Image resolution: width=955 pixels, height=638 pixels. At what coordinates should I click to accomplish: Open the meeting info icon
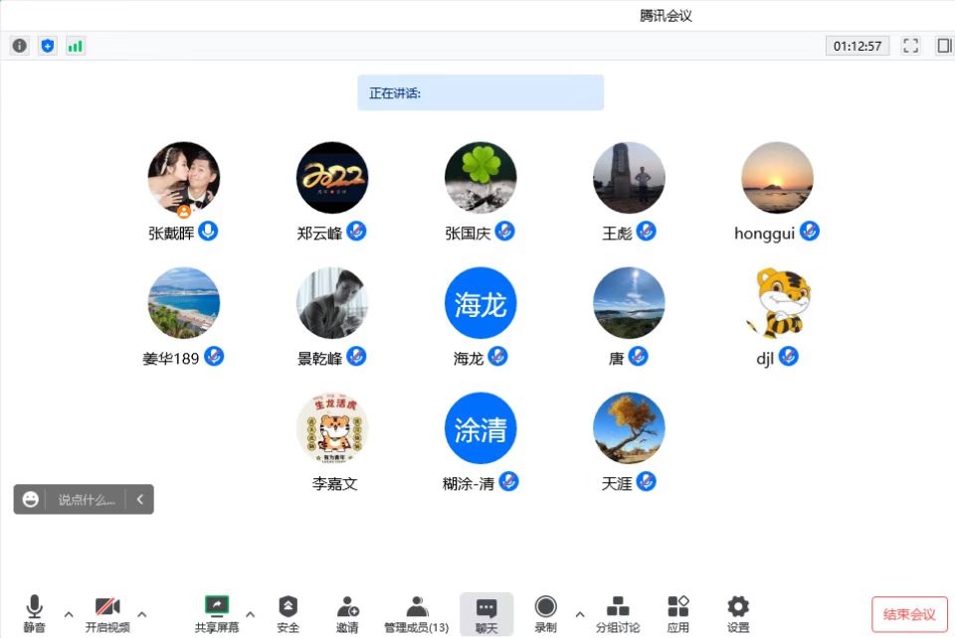click(x=20, y=46)
